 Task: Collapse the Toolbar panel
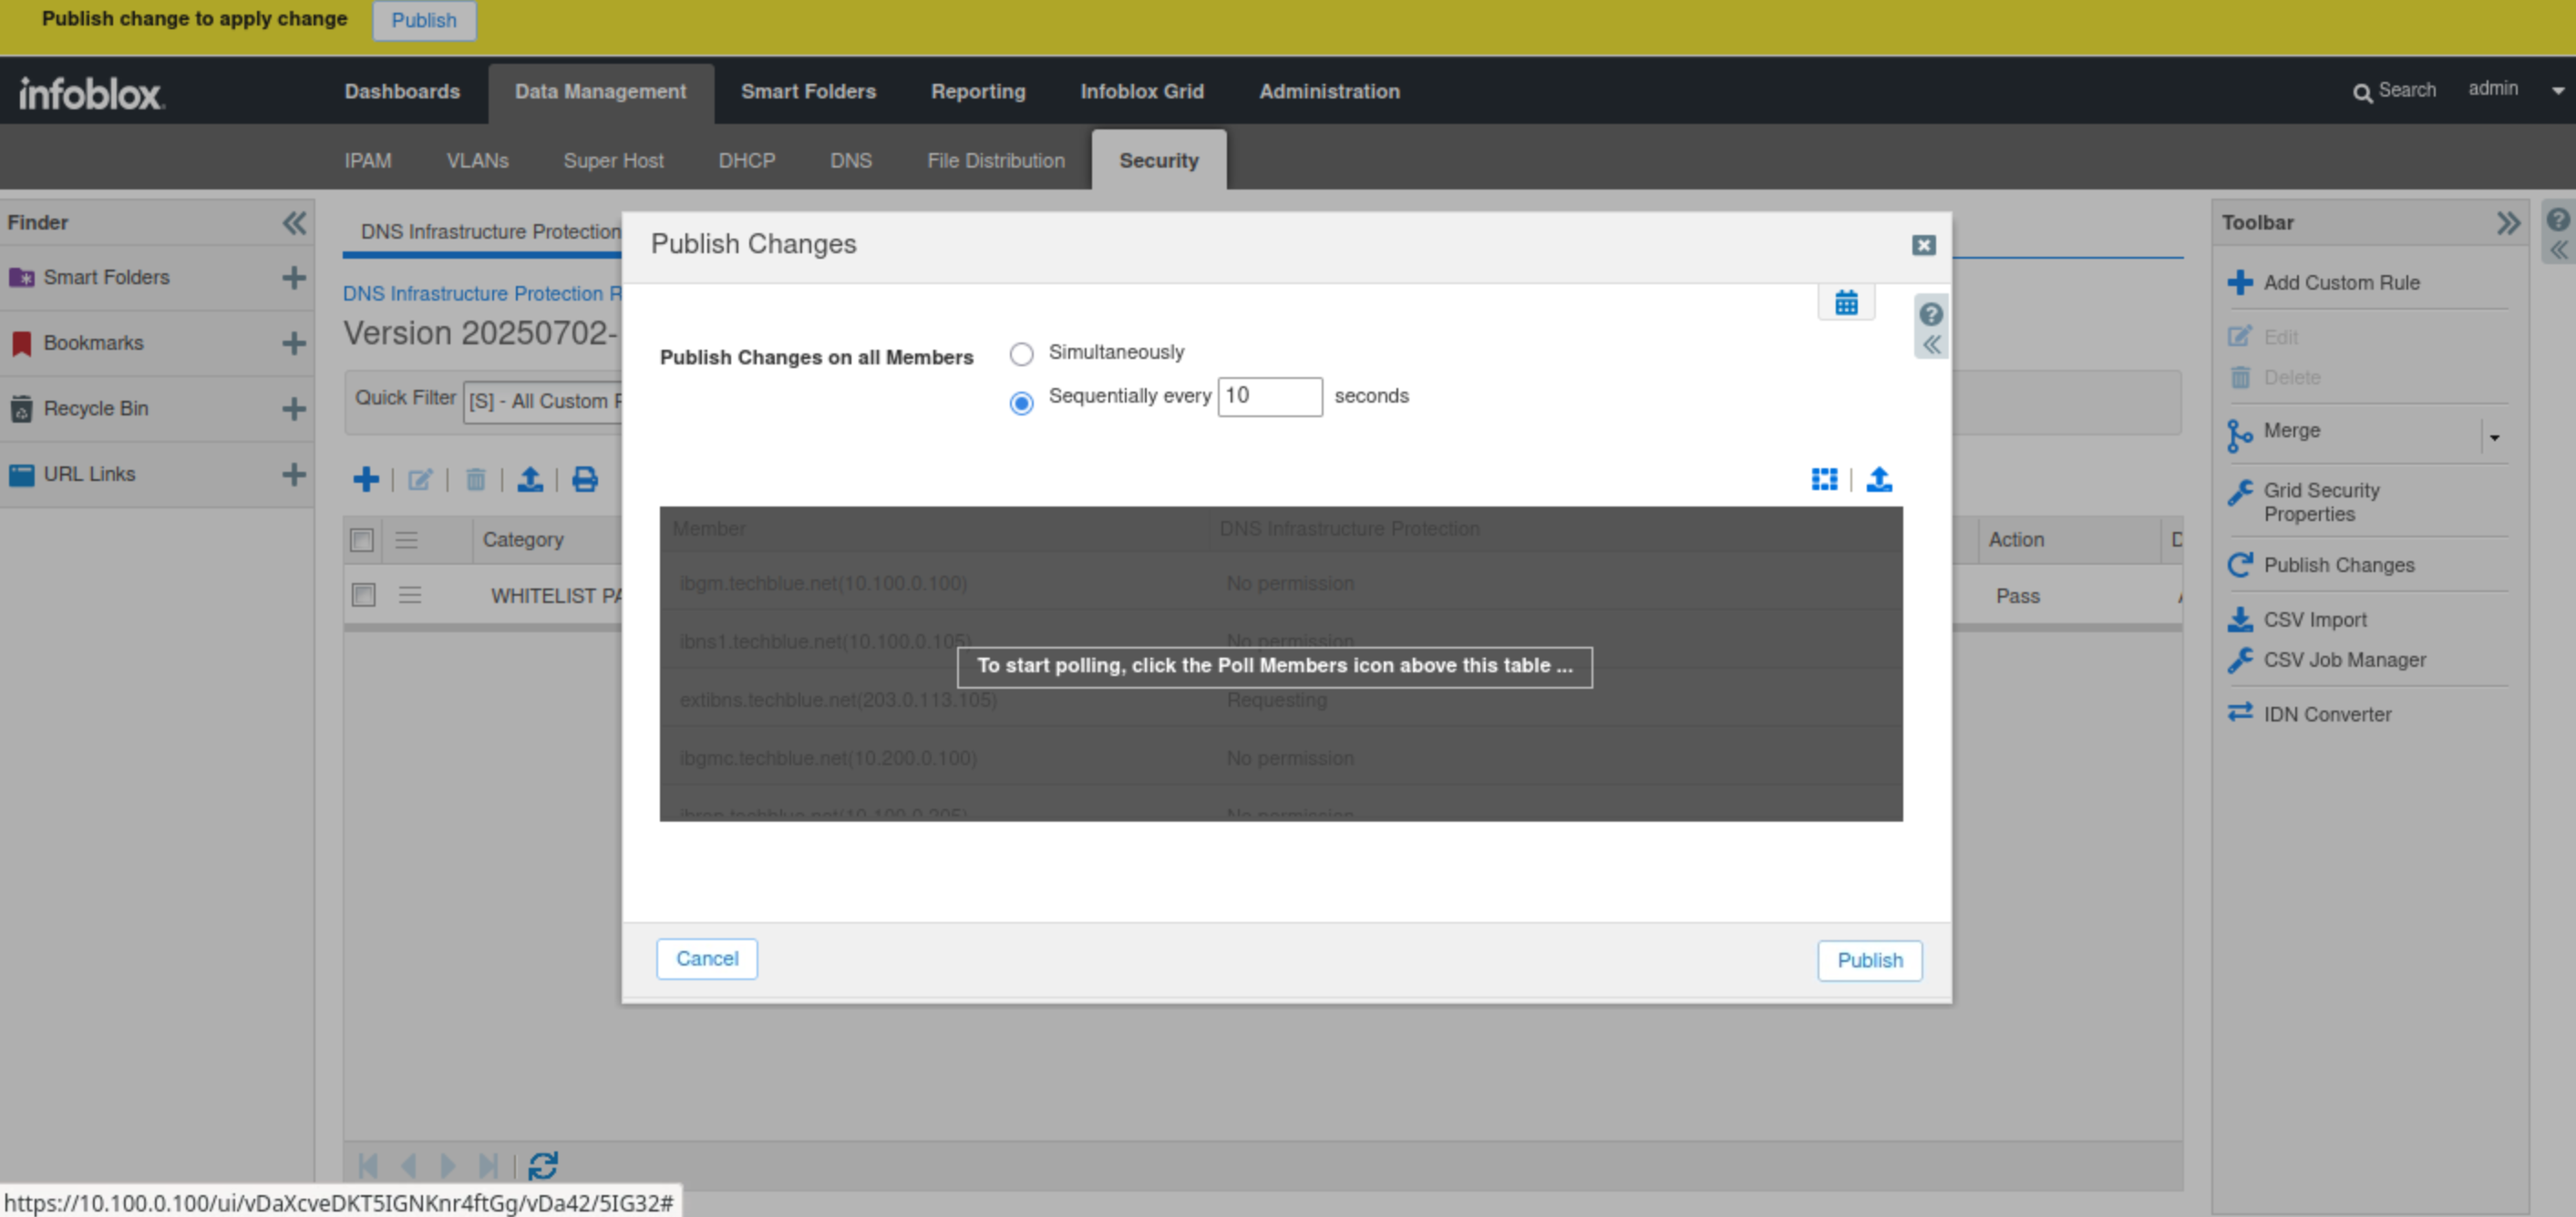[2507, 223]
